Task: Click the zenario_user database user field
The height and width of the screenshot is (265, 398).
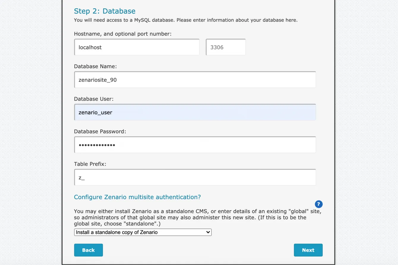Action: click(195, 112)
